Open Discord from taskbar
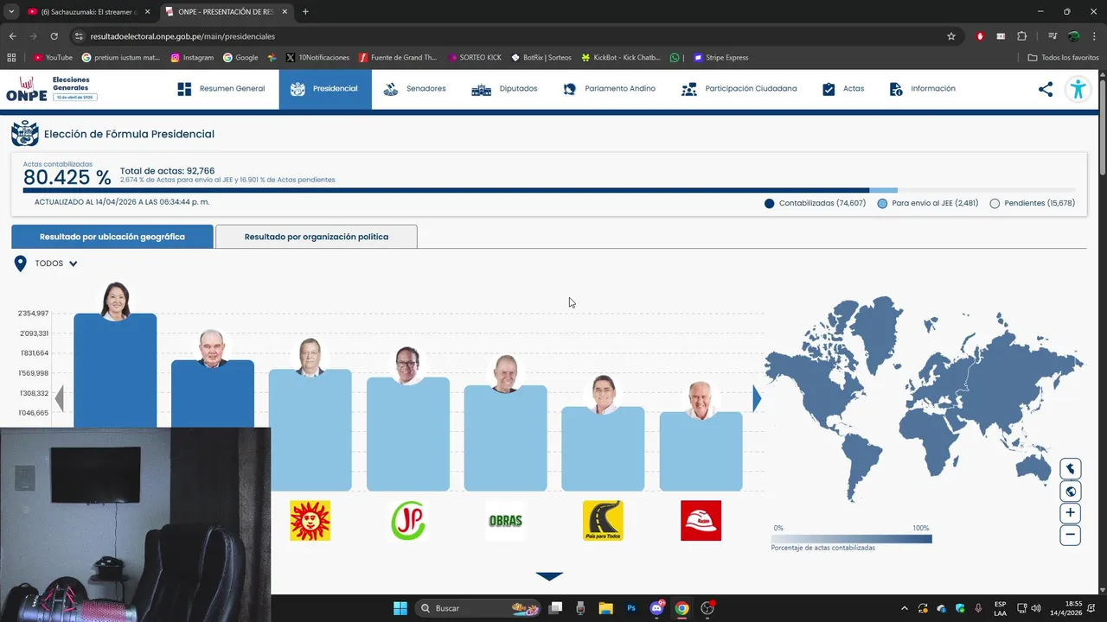Screen dimensions: 1107x622 tap(656, 608)
